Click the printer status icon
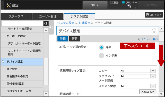 [x=129, y=6]
